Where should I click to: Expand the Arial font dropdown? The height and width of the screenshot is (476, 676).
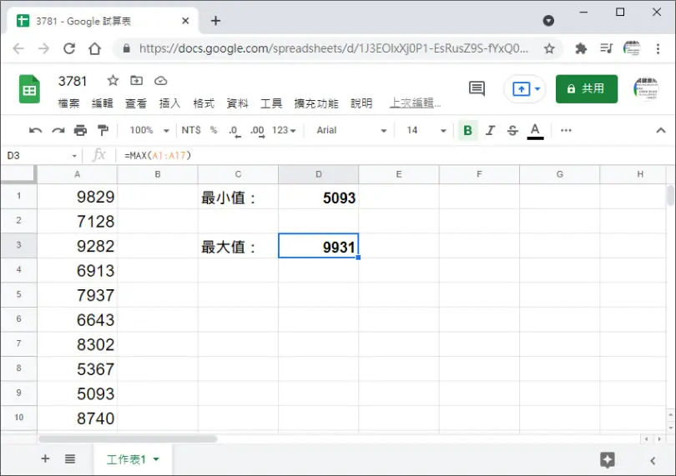[x=351, y=130]
